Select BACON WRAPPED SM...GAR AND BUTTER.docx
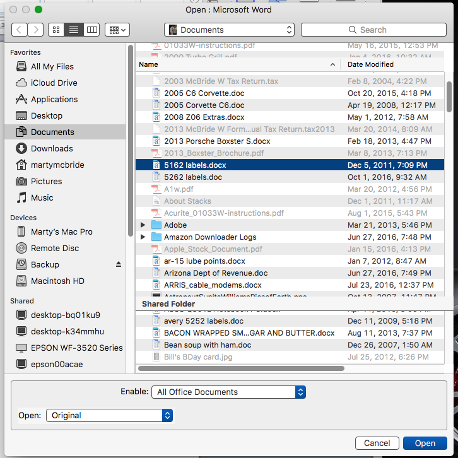The image size is (458, 458). click(290, 332)
